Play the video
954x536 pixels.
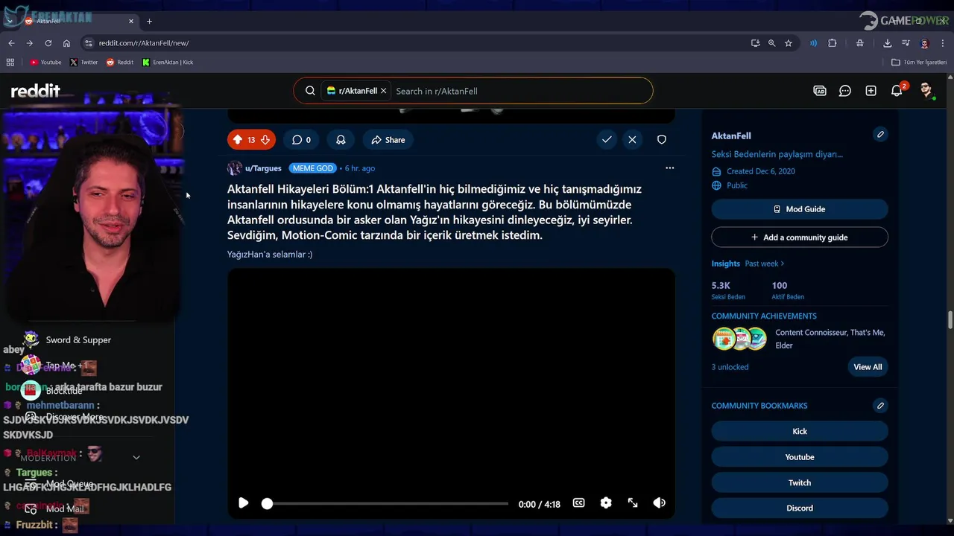243,503
